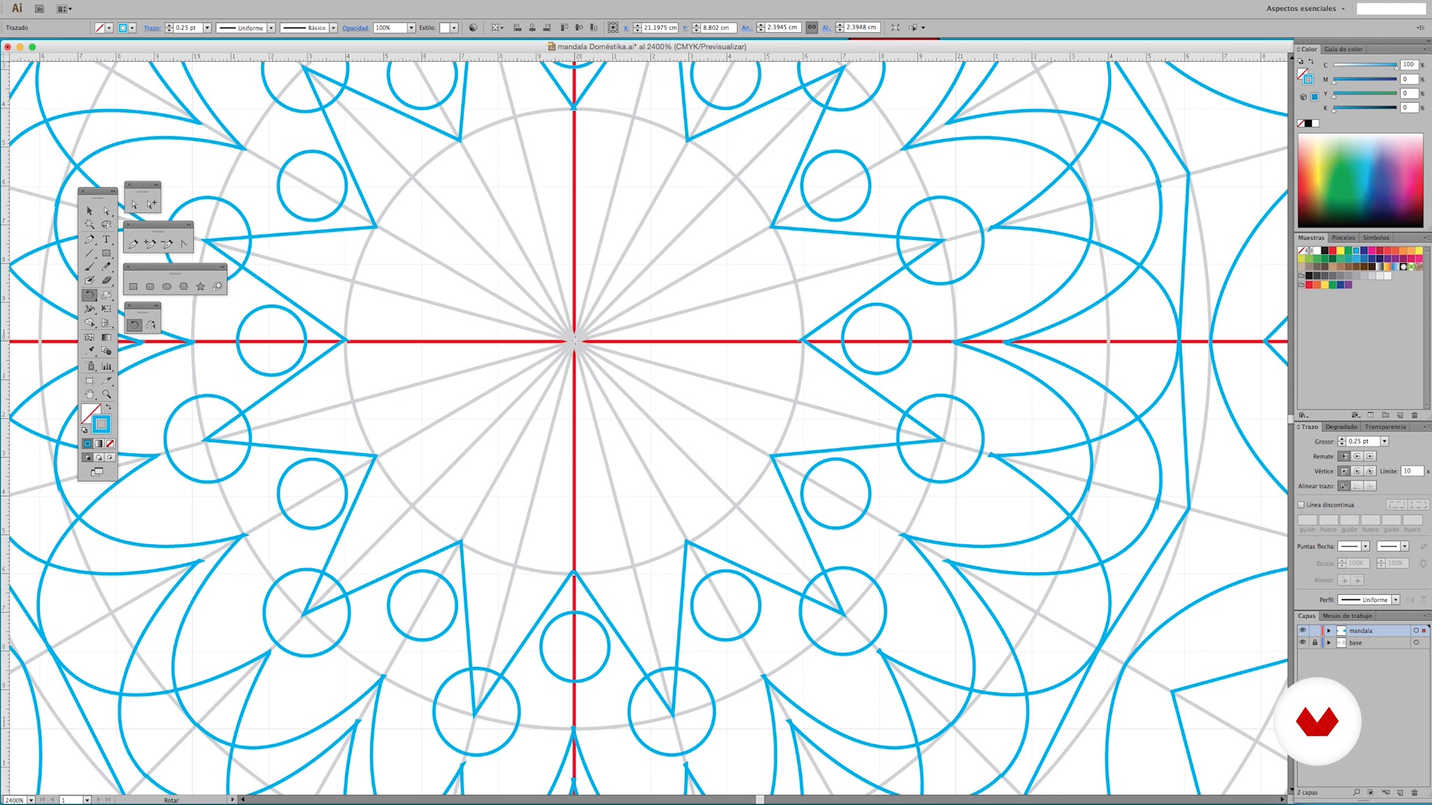Select the Pen tool in main toolbar
The image size is (1432, 805).
[89, 239]
